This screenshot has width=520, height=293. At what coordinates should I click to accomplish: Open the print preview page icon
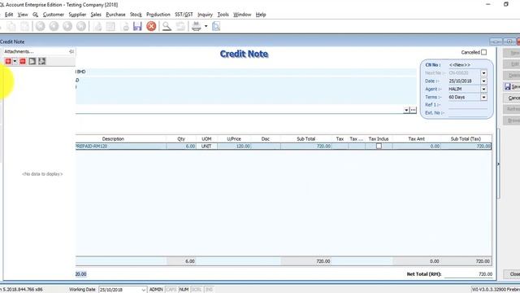coord(216,26)
